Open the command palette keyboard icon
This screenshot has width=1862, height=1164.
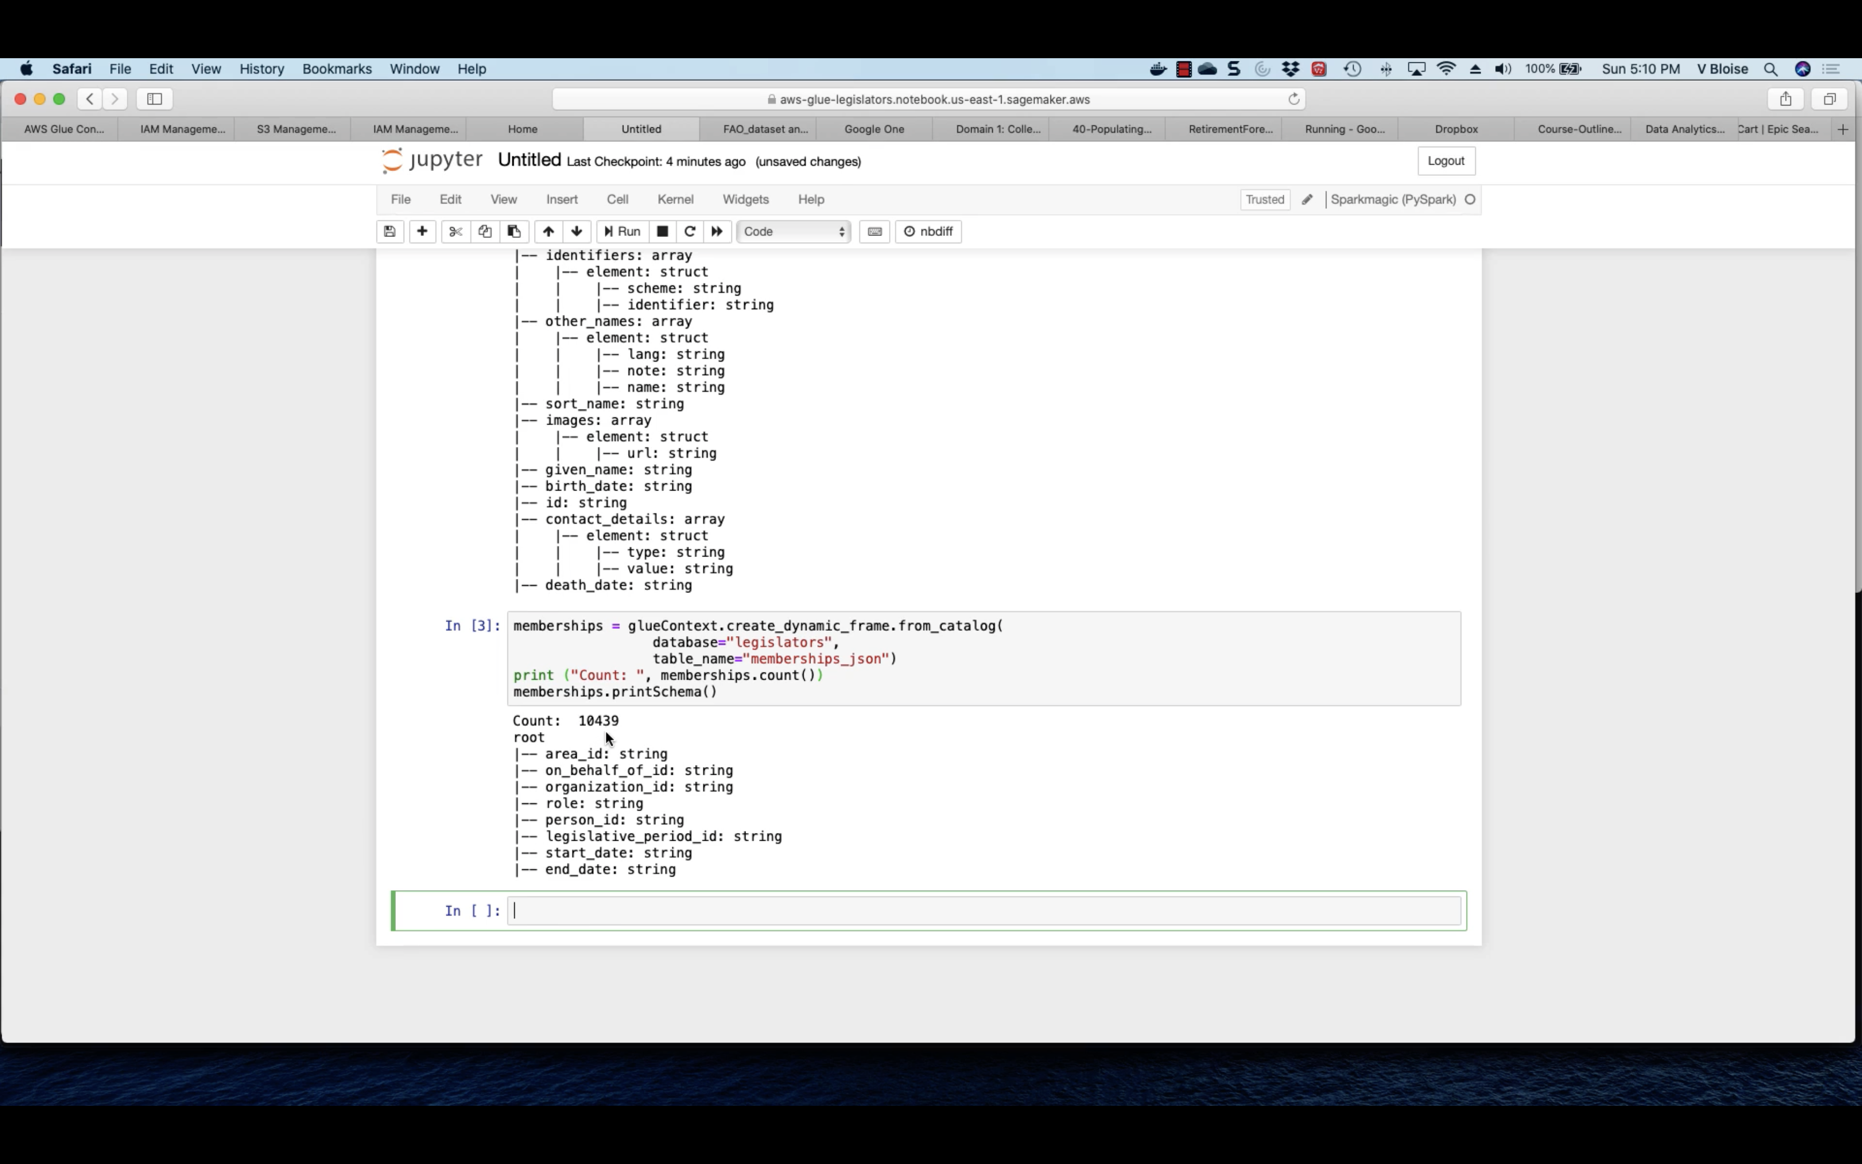click(x=874, y=232)
